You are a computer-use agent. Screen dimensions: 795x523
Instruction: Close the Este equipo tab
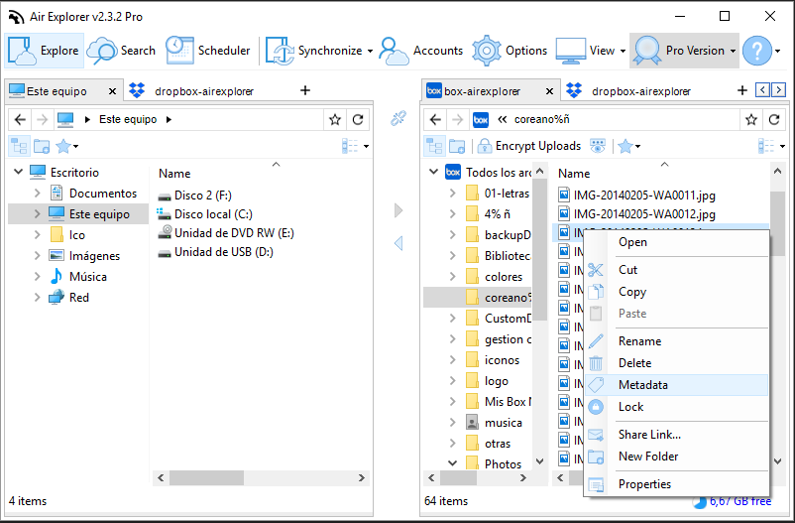pyautogui.click(x=113, y=91)
